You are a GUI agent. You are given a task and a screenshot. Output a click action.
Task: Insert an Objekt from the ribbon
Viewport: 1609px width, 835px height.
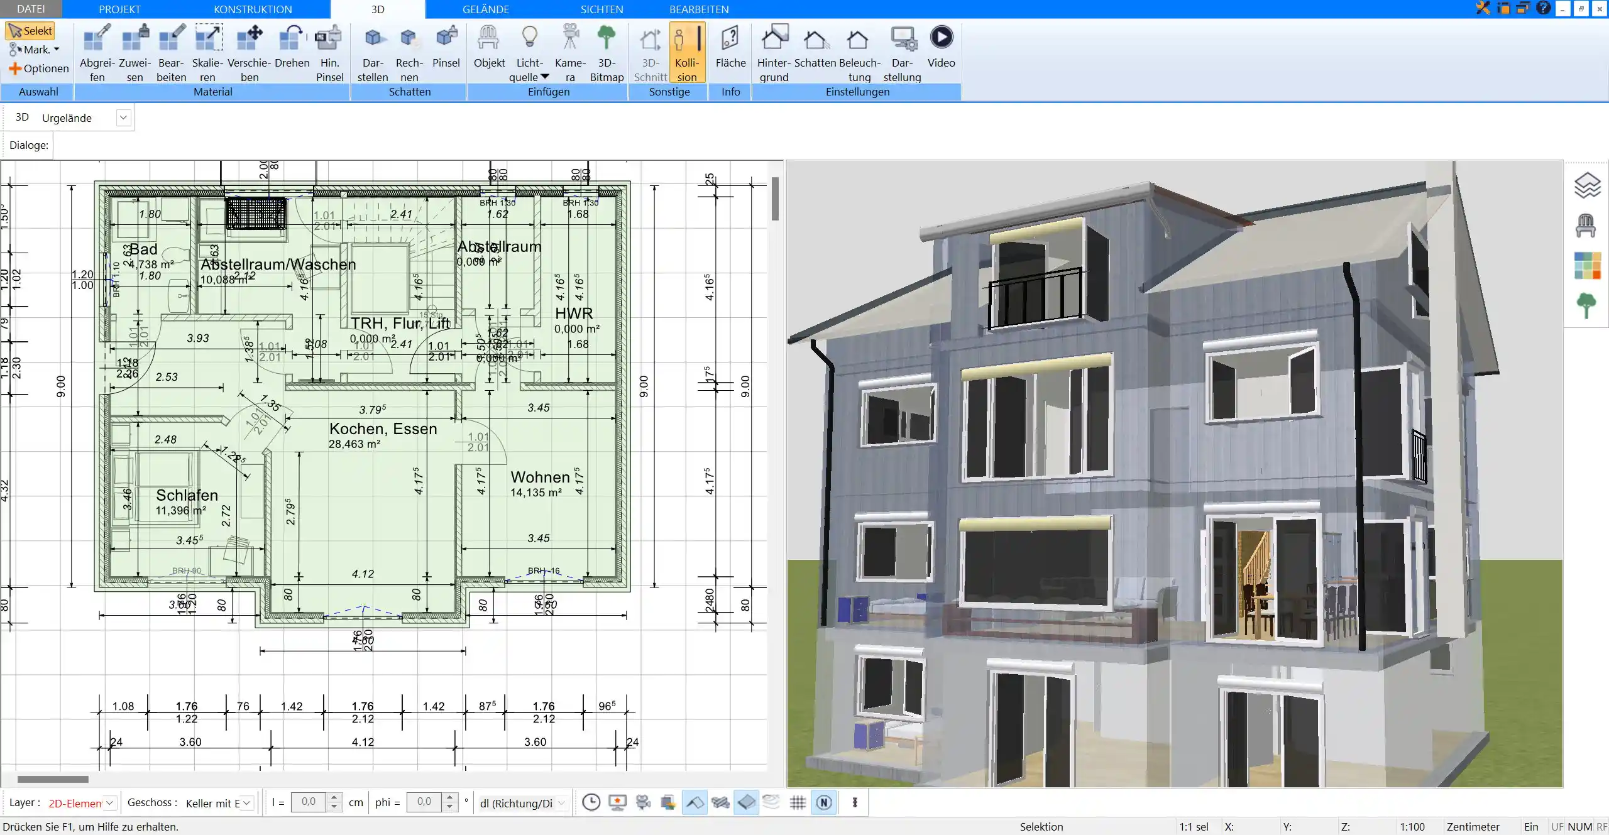(x=489, y=46)
